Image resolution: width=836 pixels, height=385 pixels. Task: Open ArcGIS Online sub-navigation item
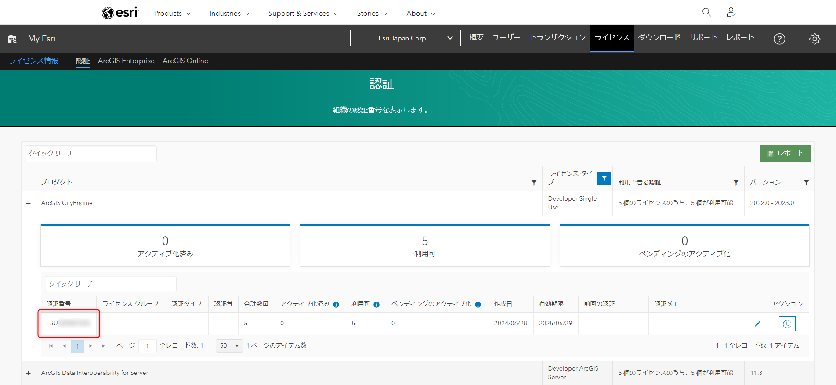tap(185, 61)
